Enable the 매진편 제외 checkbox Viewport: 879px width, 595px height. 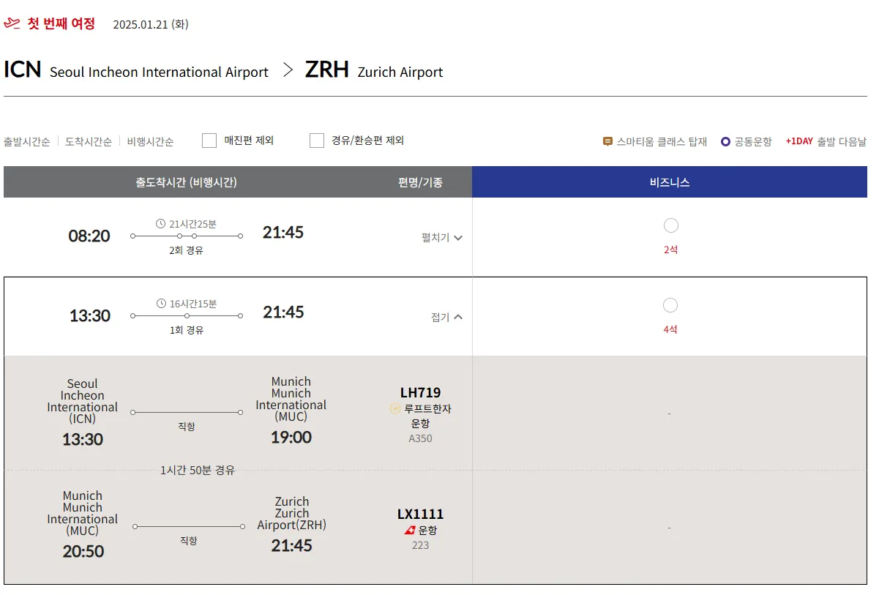click(209, 141)
